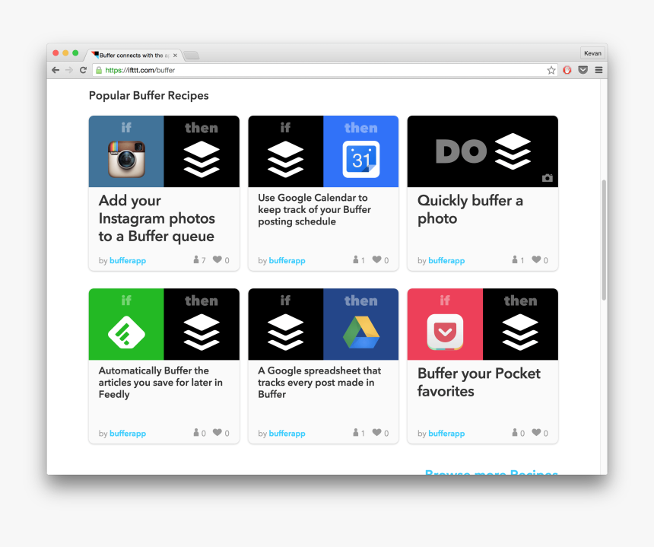Open a new tab with blank tab button
This screenshot has width=654, height=547.
point(192,55)
